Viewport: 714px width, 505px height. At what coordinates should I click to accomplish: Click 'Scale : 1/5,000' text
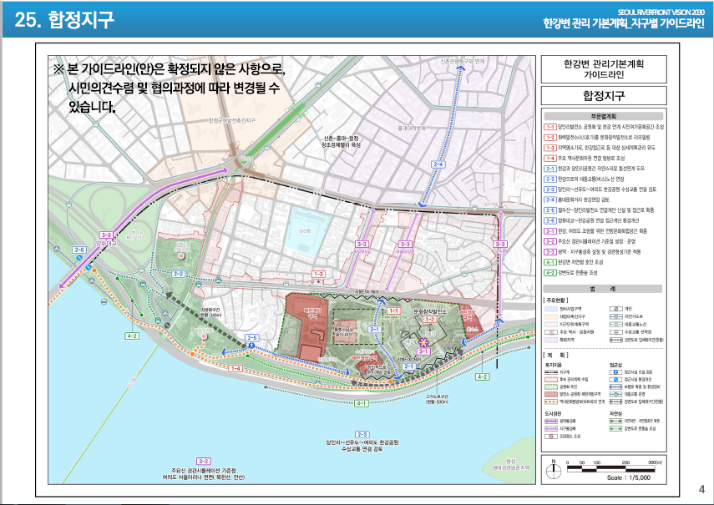(628, 477)
